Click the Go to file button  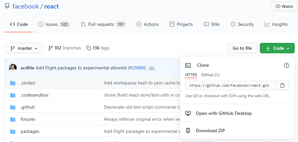(242, 48)
